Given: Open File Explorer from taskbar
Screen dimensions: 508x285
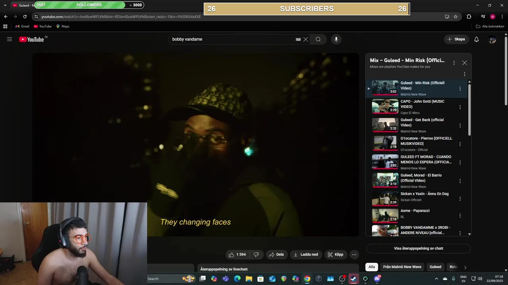Looking at the screenshot, I should point(249,279).
